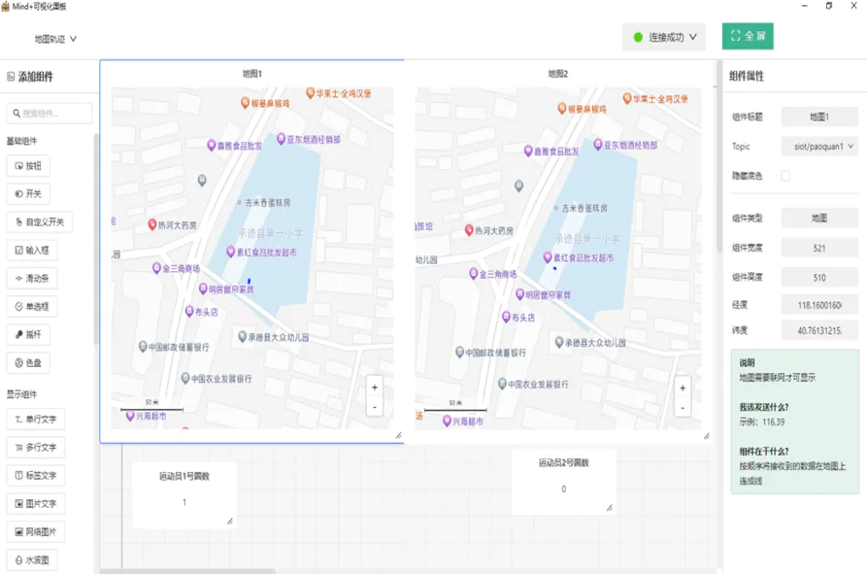
Task: Select the 运动员2号圈数 widget
Action: (563, 482)
